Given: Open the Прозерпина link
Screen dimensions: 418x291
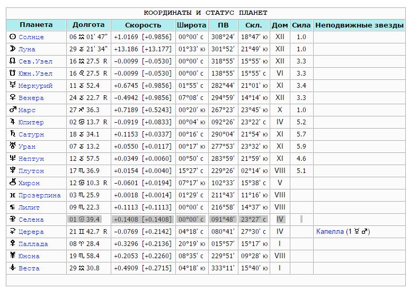Looking at the screenshot, I should tap(40, 196).
